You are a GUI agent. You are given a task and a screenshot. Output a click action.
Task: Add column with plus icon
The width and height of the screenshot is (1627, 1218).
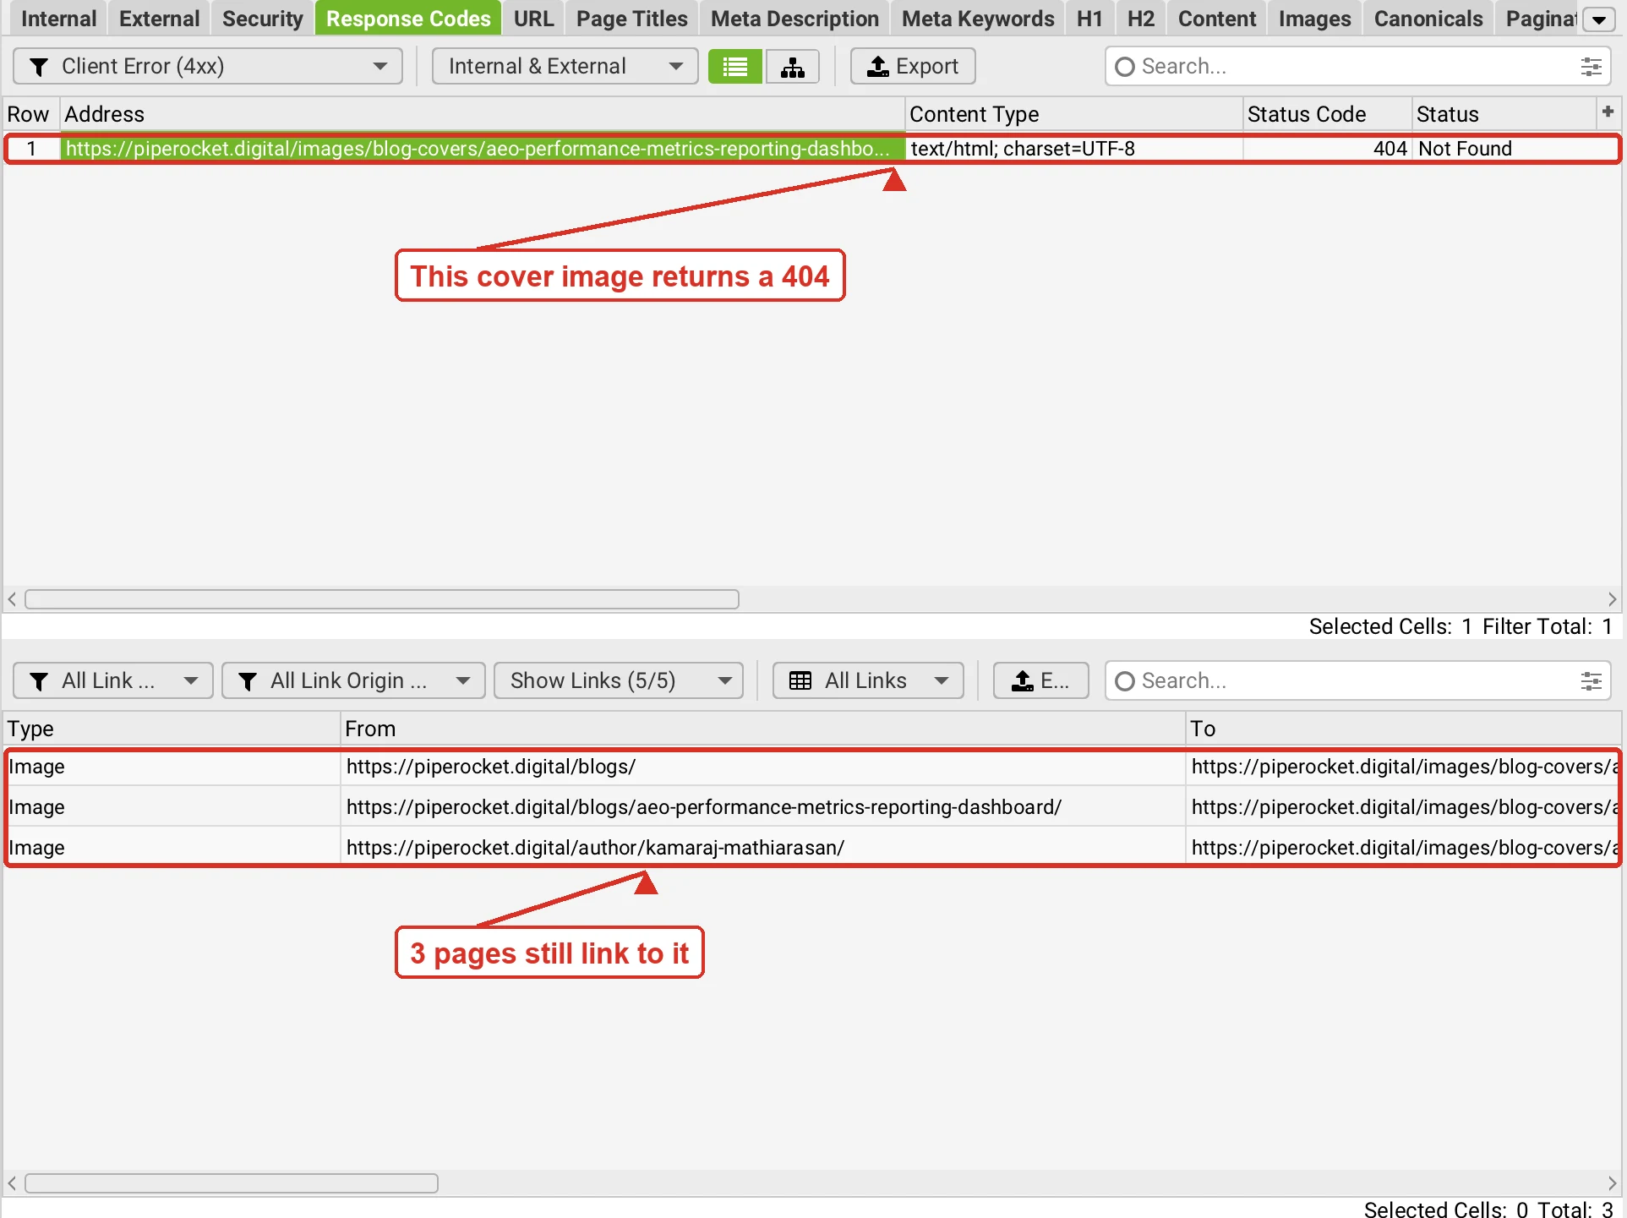tap(1608, 112)
